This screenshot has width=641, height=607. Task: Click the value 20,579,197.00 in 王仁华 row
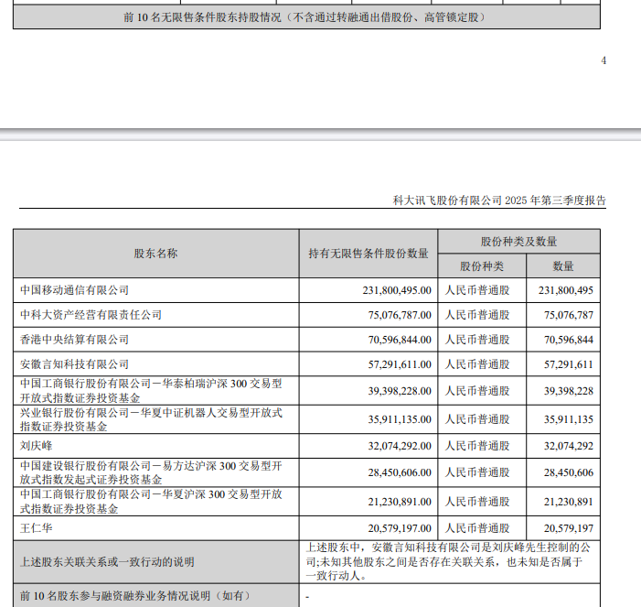point(392,528)
